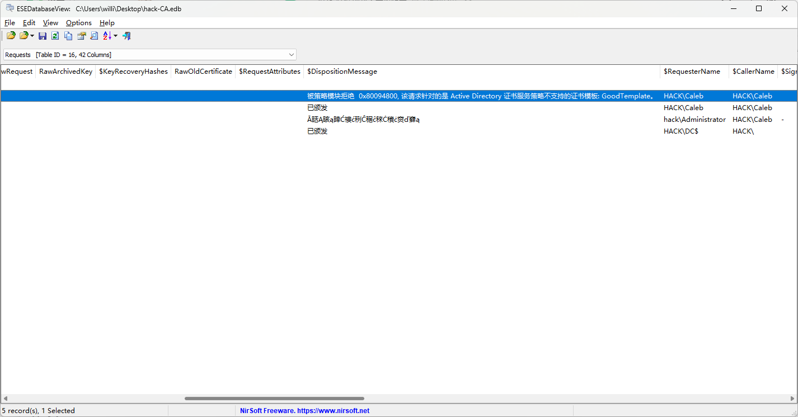Open the File menu
This screenshot has width=798, height=417.
[10, 23]
